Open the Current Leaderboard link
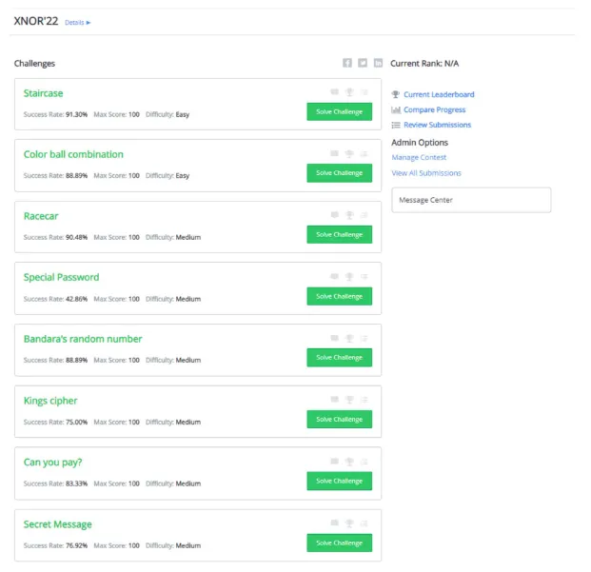The width and height of the screenshot is (591, 572). tap(439, 94)
